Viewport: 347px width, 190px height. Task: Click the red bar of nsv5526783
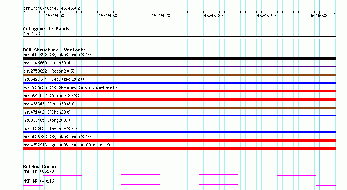pos(179,140)
